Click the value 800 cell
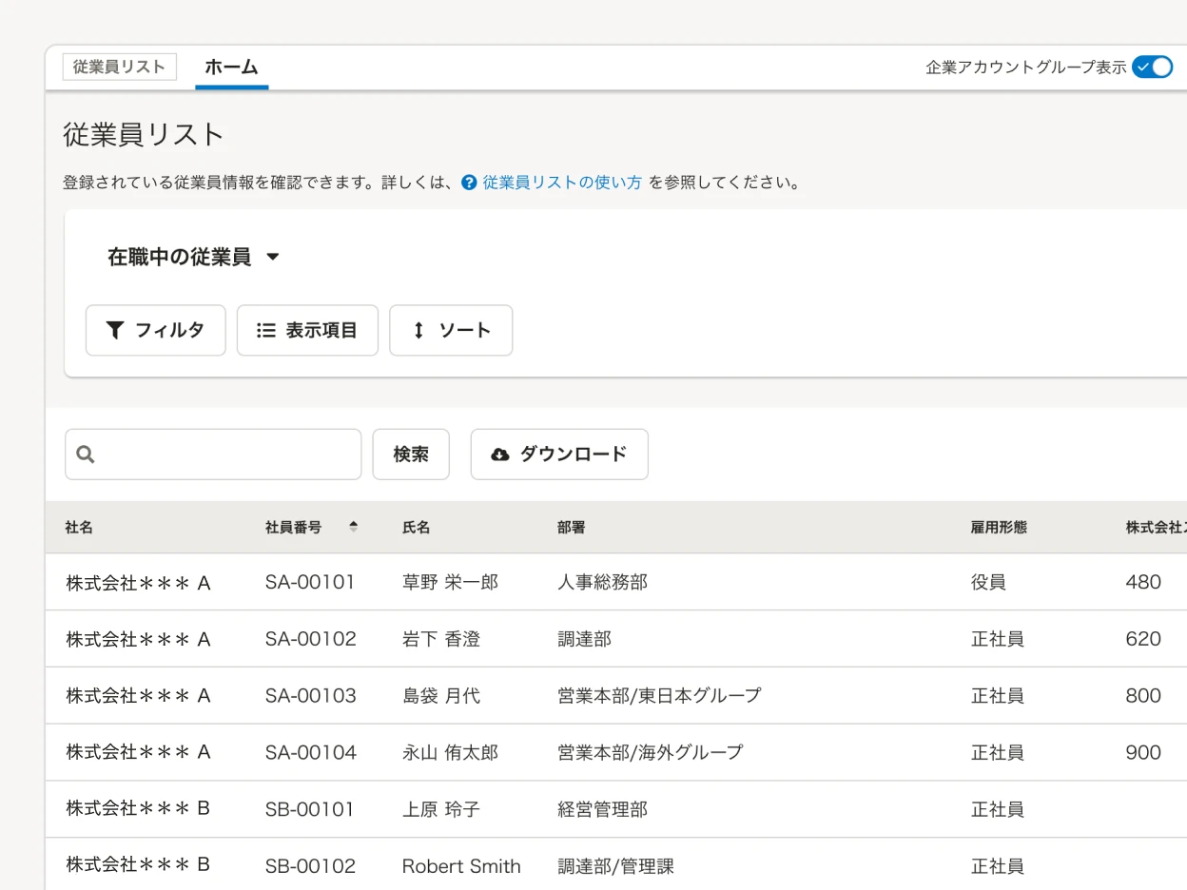Image resolution: width=1187 pixels, height=890 pixels. (x=1143, y=696)
